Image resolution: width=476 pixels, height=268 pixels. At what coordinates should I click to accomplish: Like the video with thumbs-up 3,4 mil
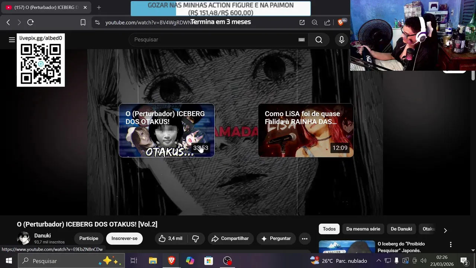pos(170,239)
